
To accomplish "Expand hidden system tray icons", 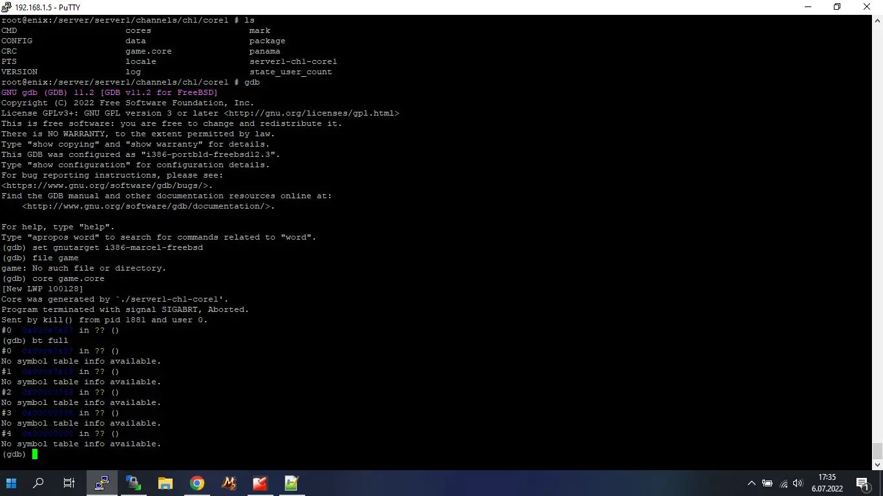I will click(x=751, y=483).
